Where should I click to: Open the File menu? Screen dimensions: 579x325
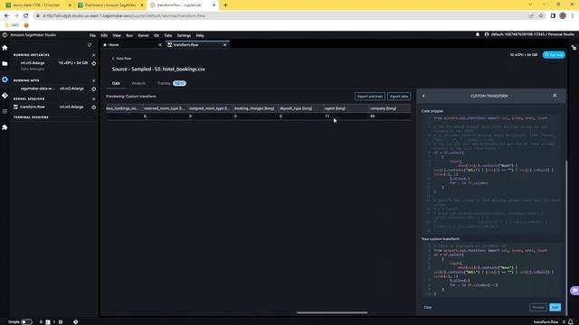tap(92, 35)
